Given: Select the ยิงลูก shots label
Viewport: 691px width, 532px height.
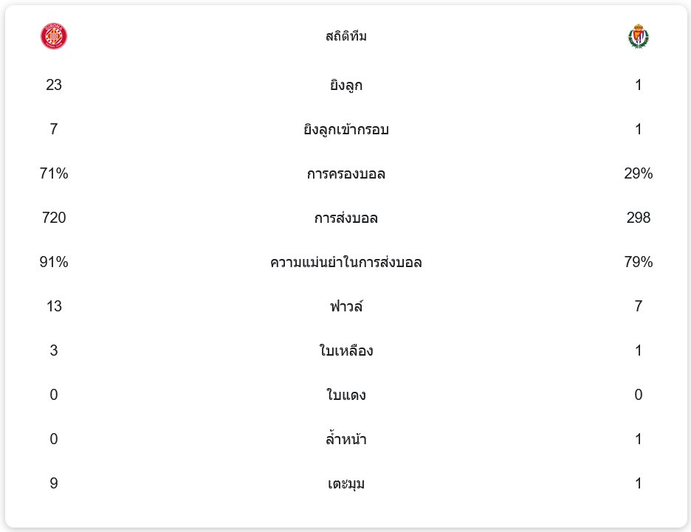Looking at the screenshot, I should (x=345, y=86).
